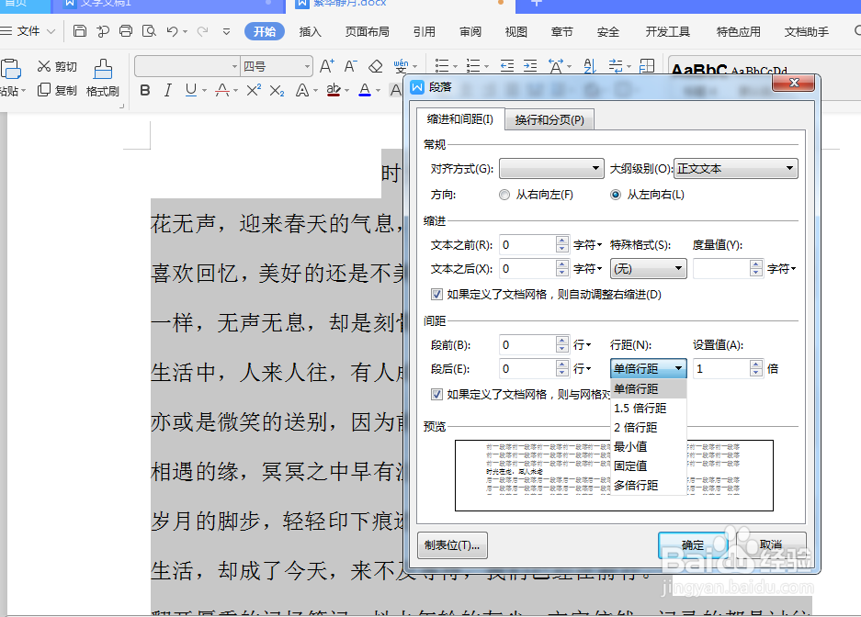
Task: Toggle Bold formatting
Action: (145, 90)
